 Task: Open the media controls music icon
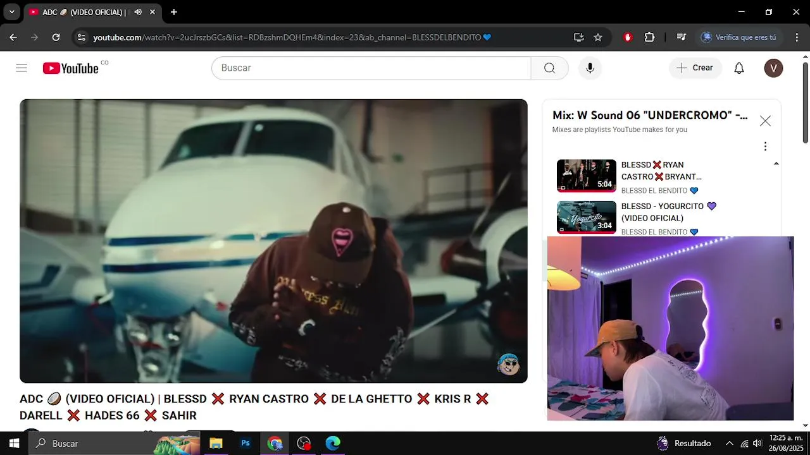(x=681, y=37)
